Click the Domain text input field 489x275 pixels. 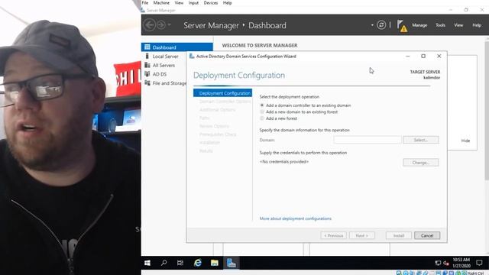pos(367,140)
